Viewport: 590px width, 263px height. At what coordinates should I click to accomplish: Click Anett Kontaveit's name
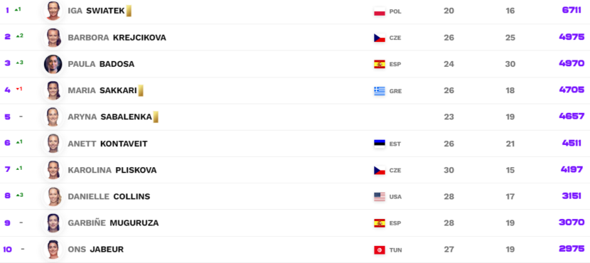(107, 144)
